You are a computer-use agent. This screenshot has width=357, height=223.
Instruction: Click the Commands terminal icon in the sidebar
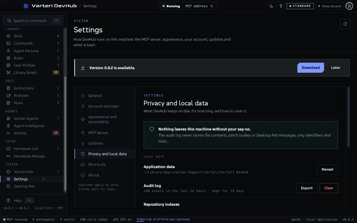click(8, 43)
